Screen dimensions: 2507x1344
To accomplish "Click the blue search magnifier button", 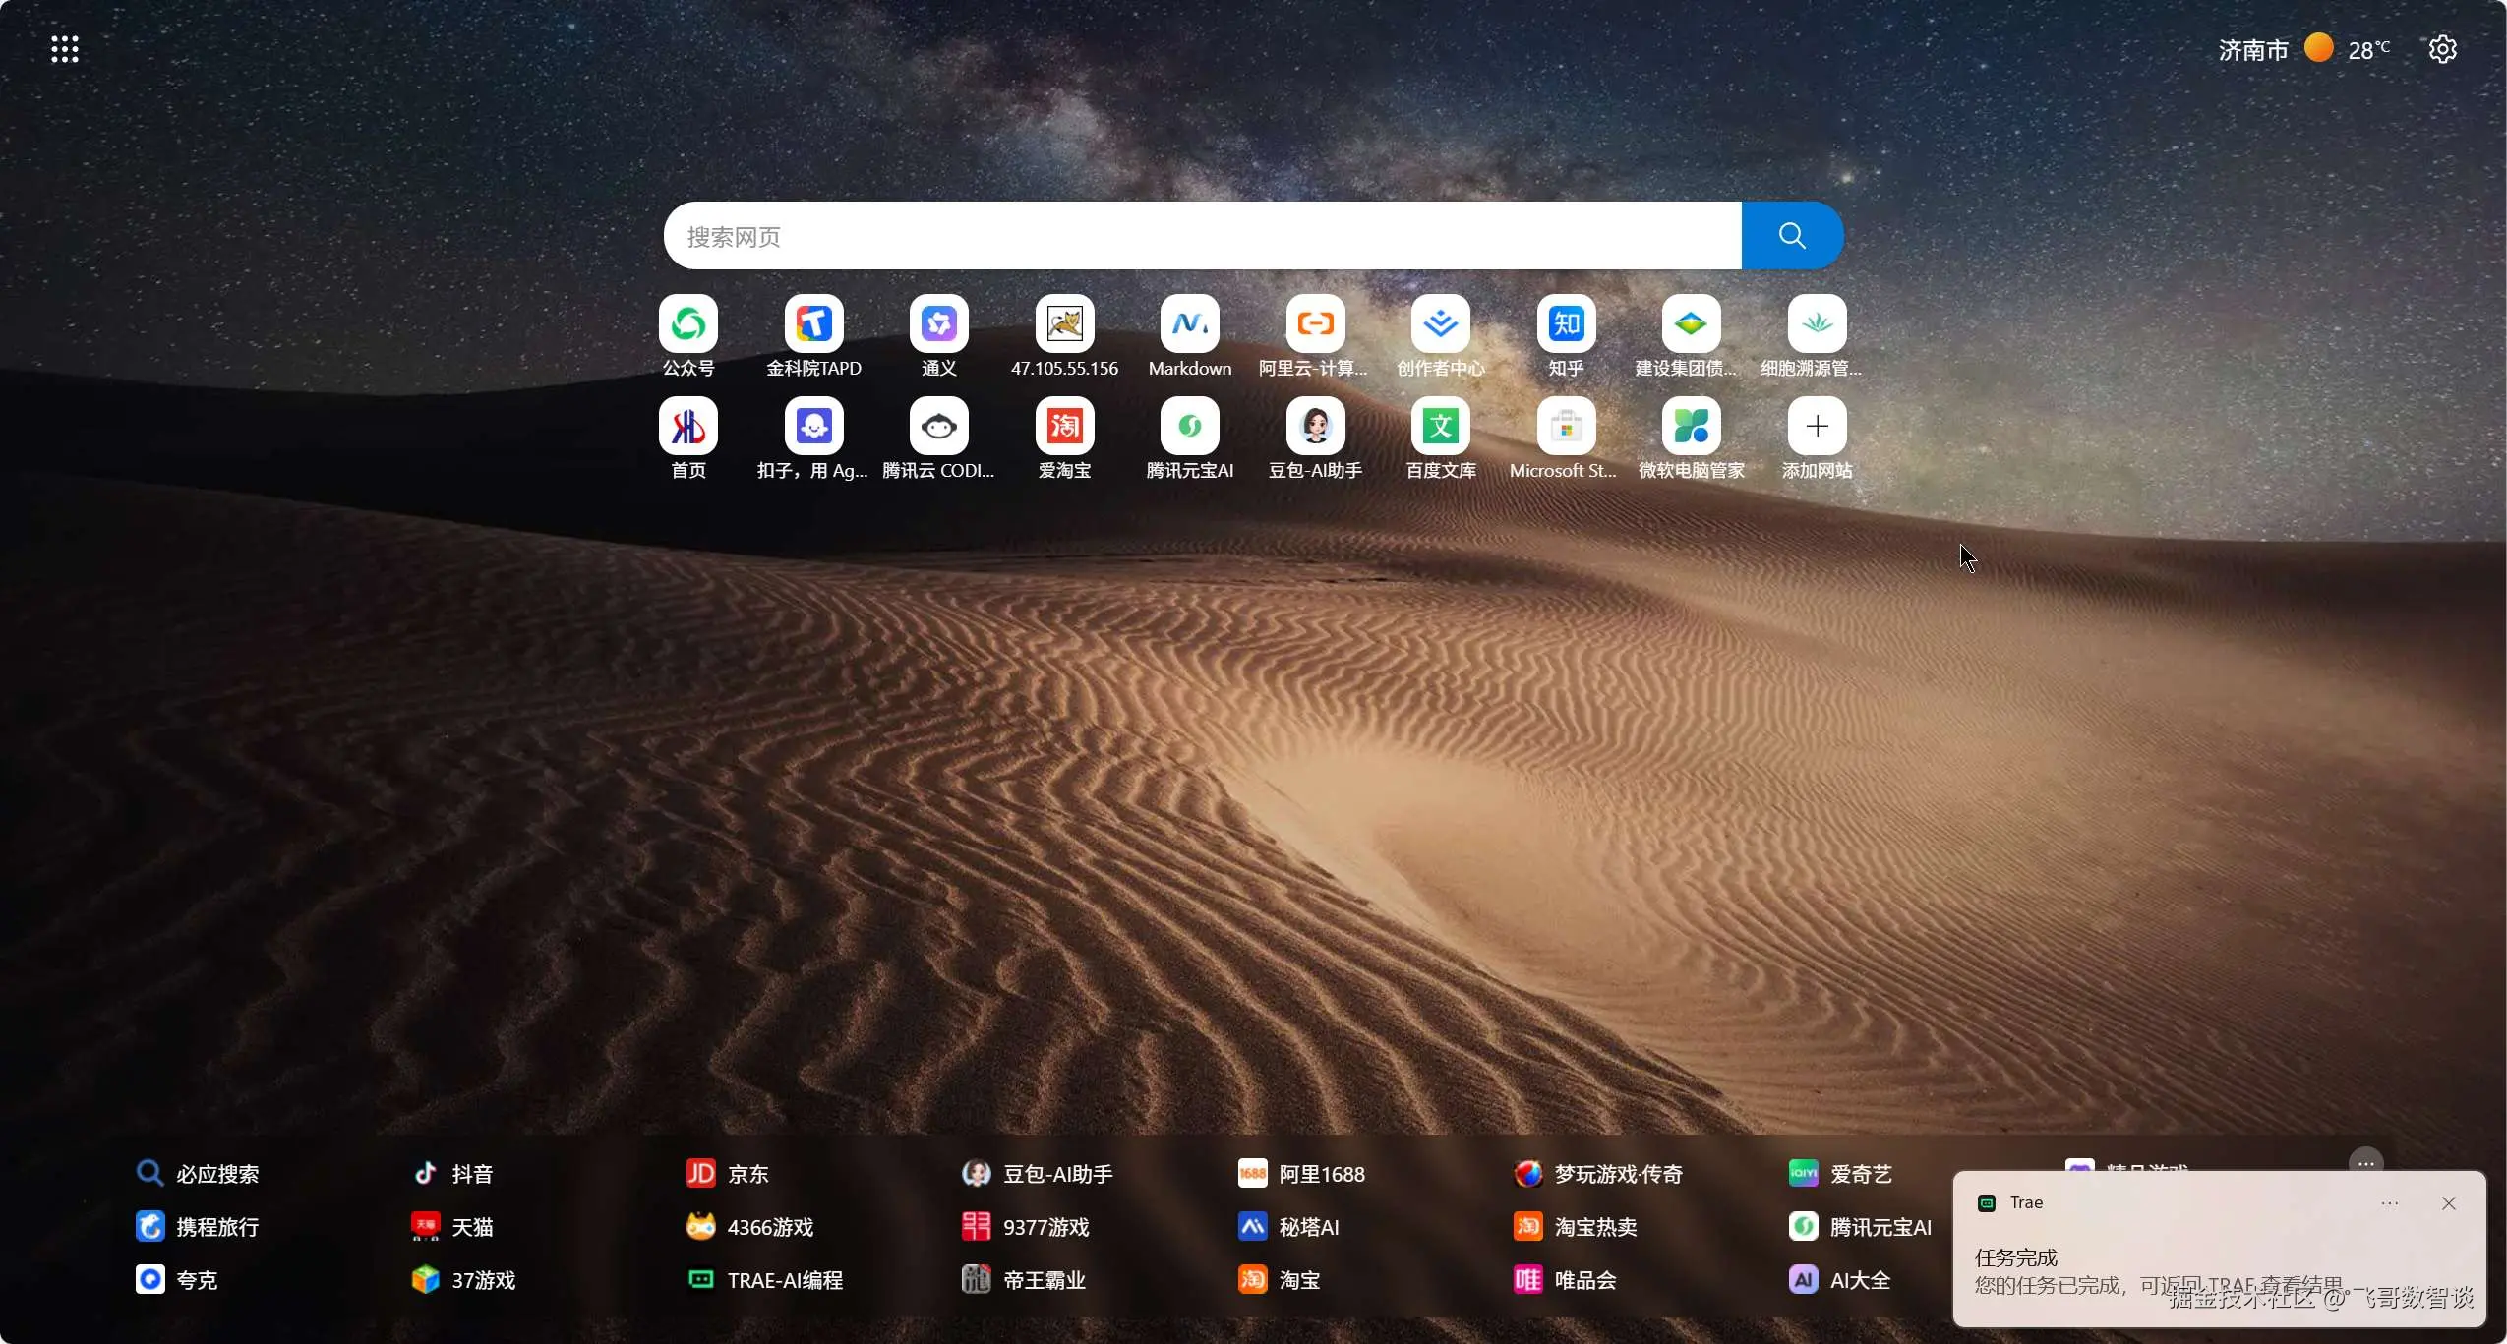I will coord(1792,236).
